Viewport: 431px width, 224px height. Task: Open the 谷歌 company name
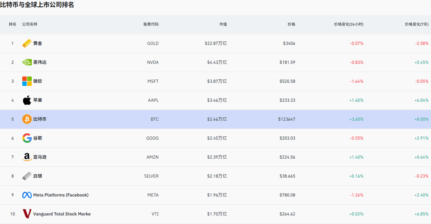[x=38, y=138]
